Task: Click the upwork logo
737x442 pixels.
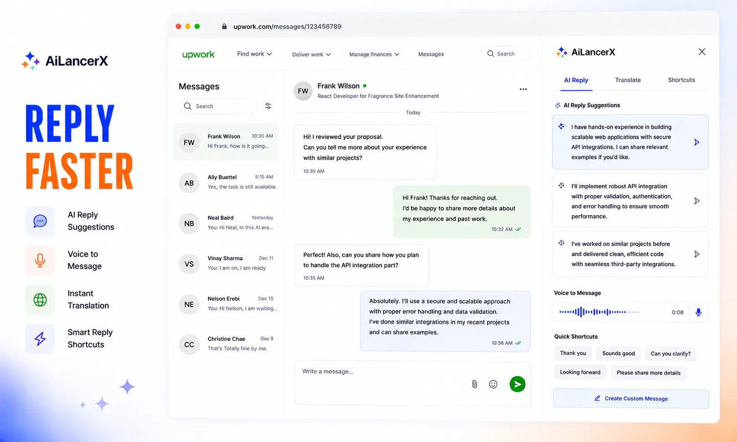Action: (x=198, y=54)
